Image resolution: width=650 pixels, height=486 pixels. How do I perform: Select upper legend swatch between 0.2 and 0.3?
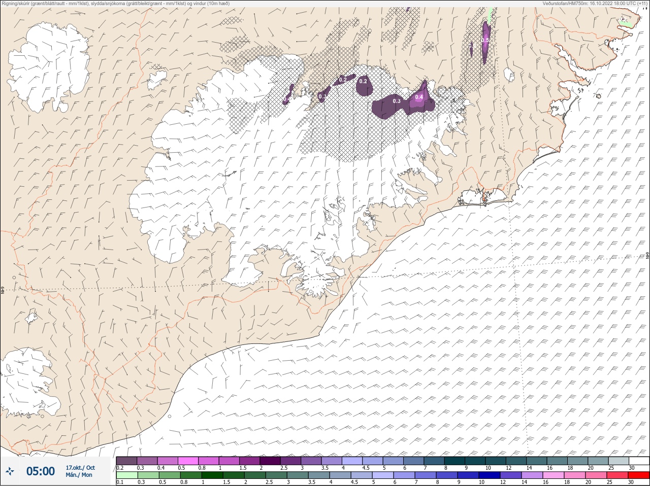pyautogui.click(x=126, y=461)
